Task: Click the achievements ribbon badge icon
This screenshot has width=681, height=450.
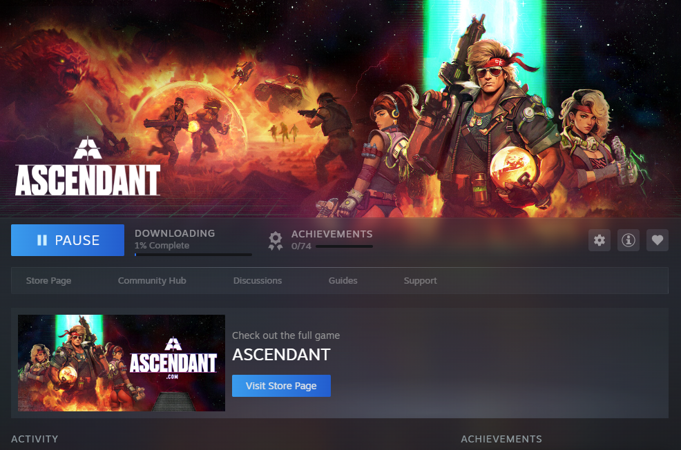Action: click(x=276, y=241)
